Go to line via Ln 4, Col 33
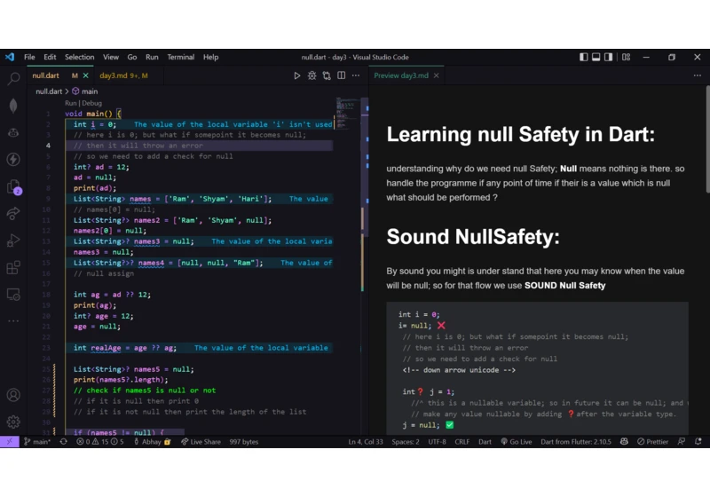This screenshot has height=497, width=710. click(366, 442)
